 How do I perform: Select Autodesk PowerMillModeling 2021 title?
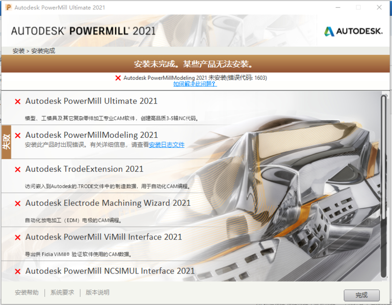(x=92, y=135)
